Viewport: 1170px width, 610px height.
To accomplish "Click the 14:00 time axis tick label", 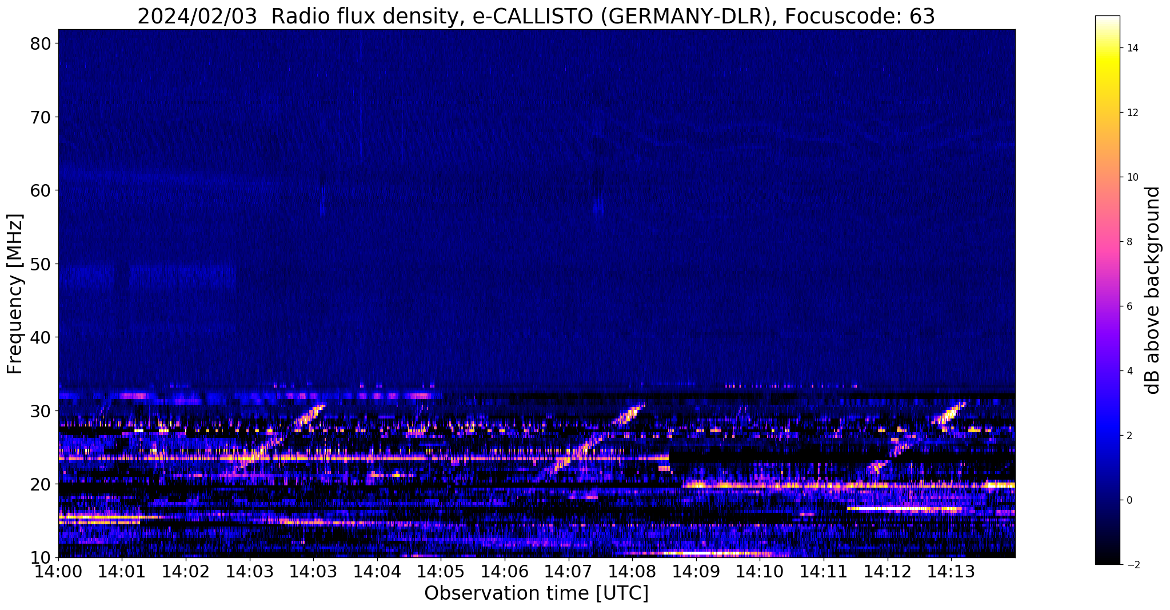I will coord(58,572).
